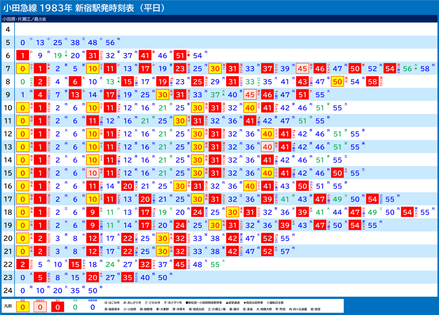Image resolution: width=439 pixels, height=315 pixels.
Task: Click red 5 in the 23 o'clock row
Action: [x=40, y=277]
